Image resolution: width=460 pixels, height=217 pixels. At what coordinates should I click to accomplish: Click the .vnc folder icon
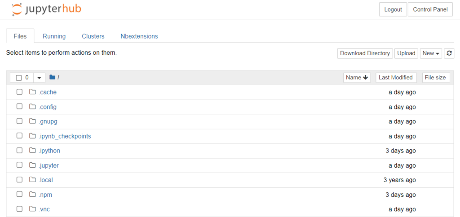(32, 209)
